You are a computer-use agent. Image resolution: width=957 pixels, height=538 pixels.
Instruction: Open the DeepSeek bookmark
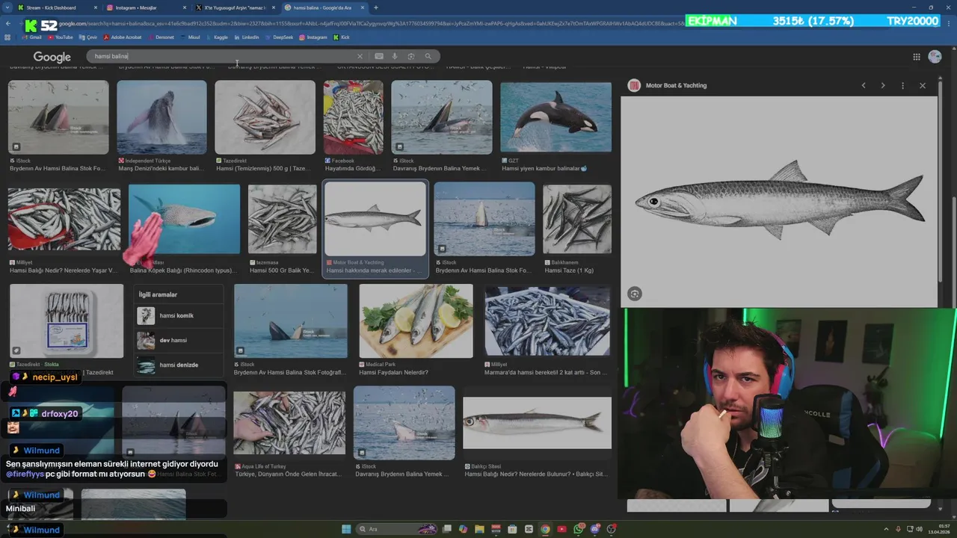coord(279,37)
